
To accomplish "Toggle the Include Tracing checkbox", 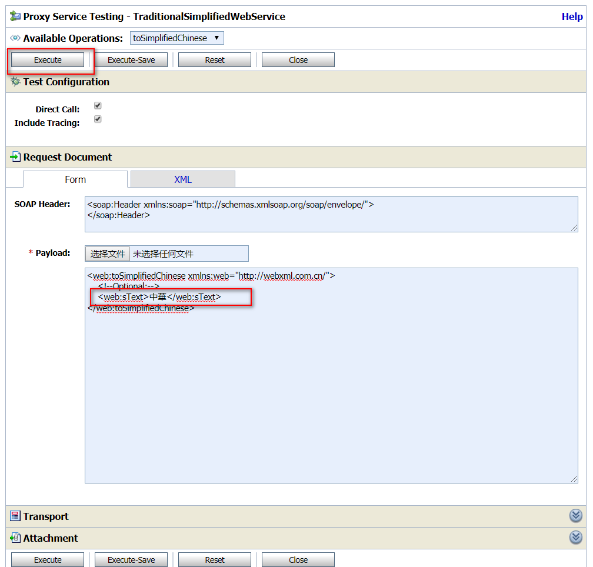I will coord(98,119).
